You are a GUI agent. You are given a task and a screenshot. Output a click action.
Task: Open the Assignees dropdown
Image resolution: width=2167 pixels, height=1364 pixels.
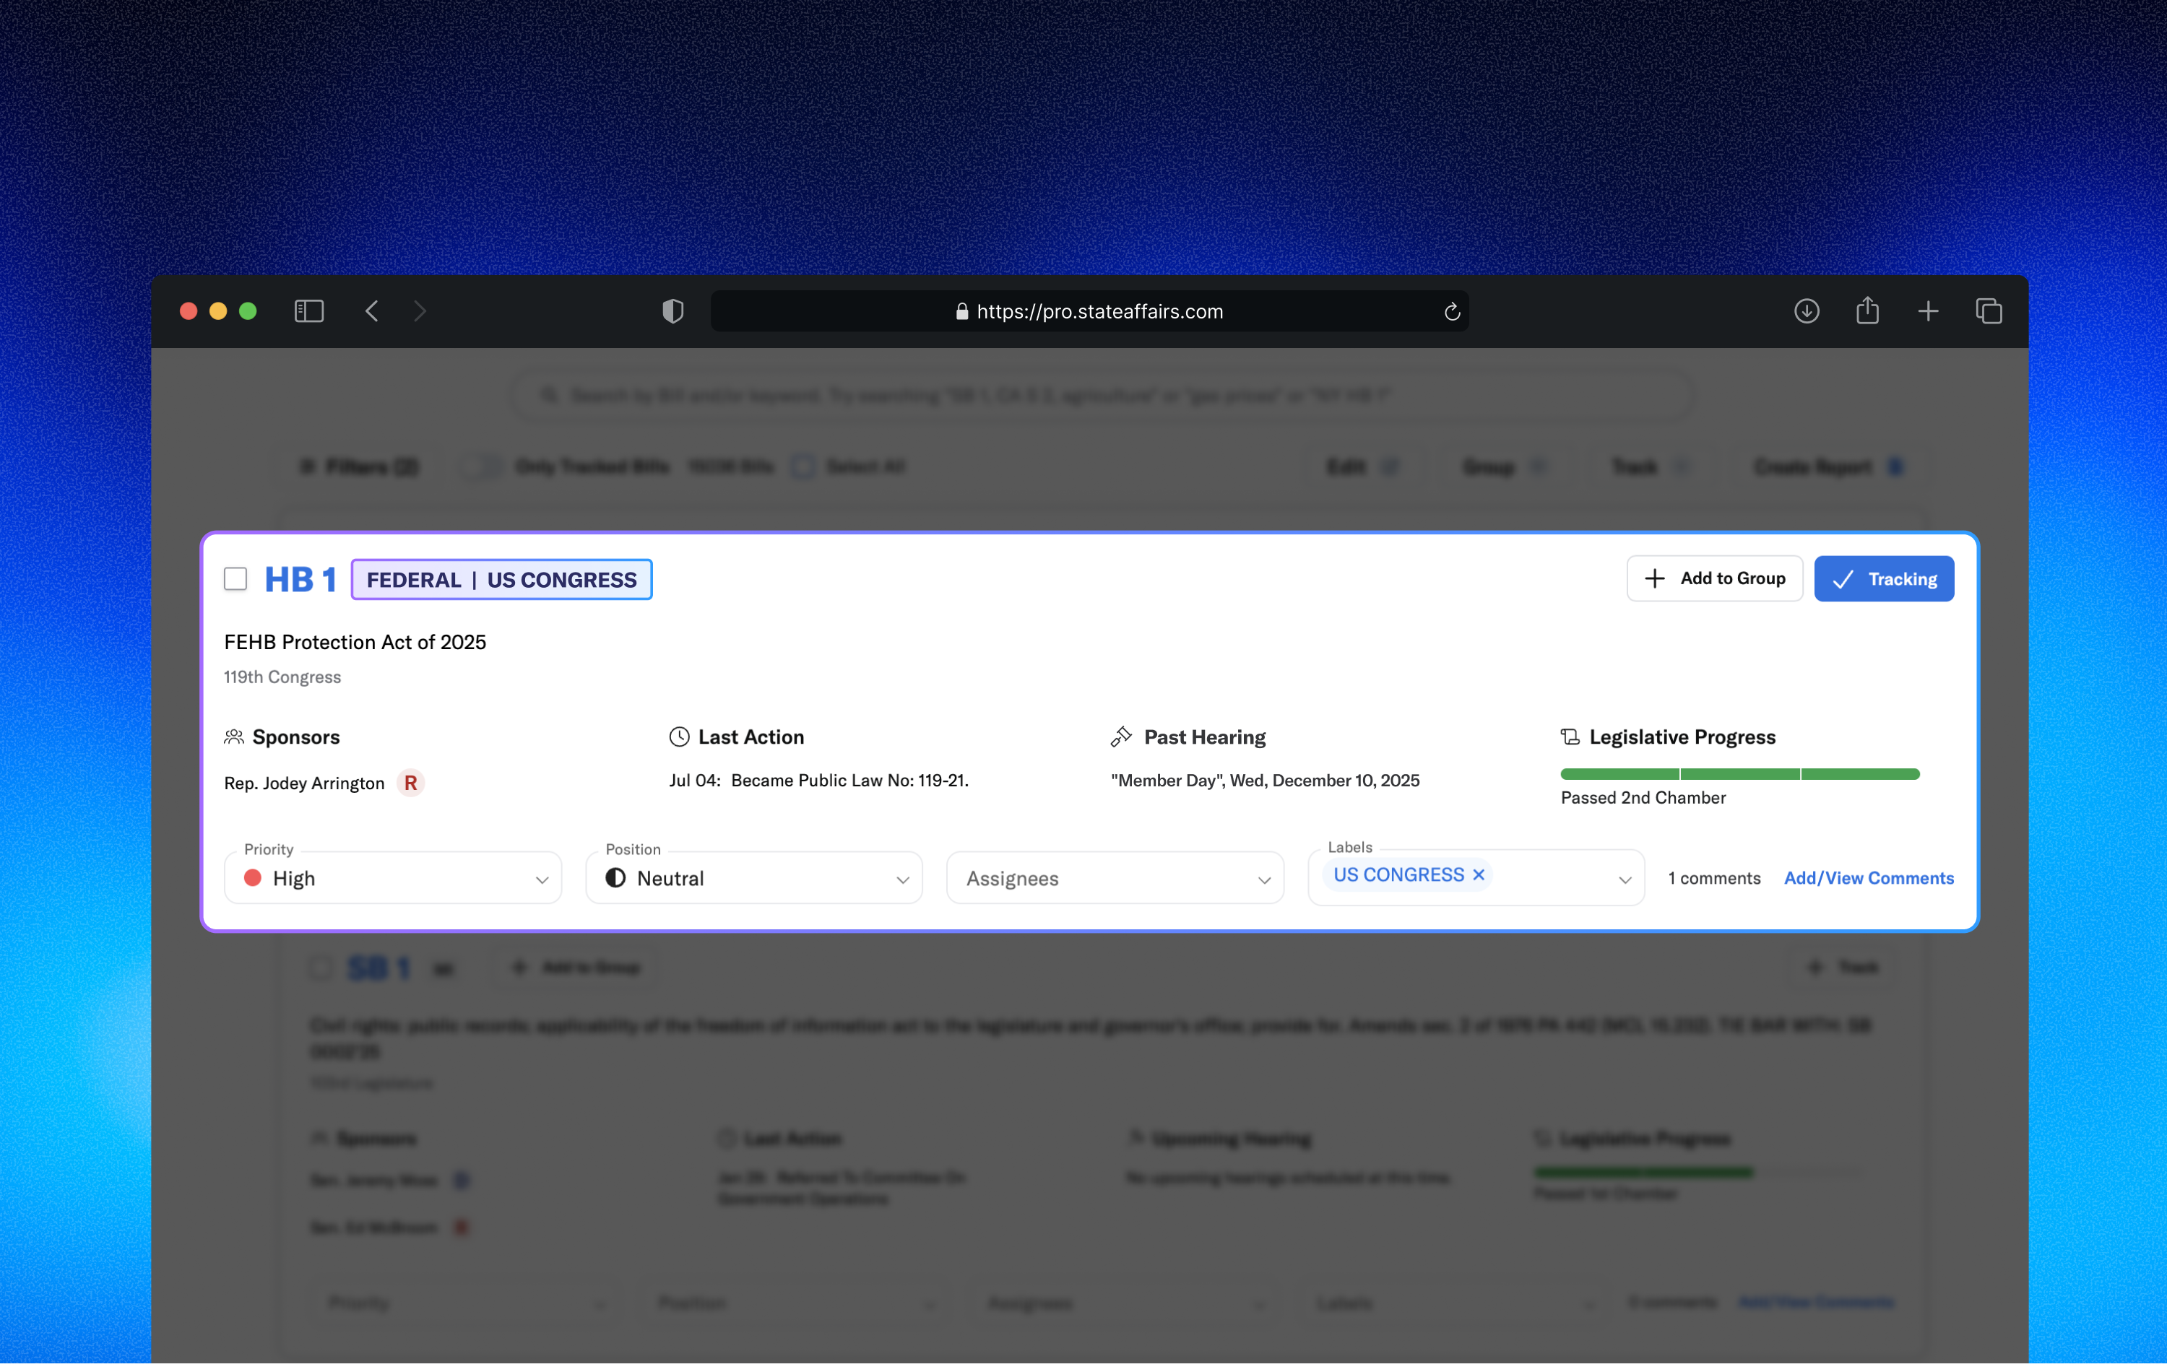click(1114, 878)
